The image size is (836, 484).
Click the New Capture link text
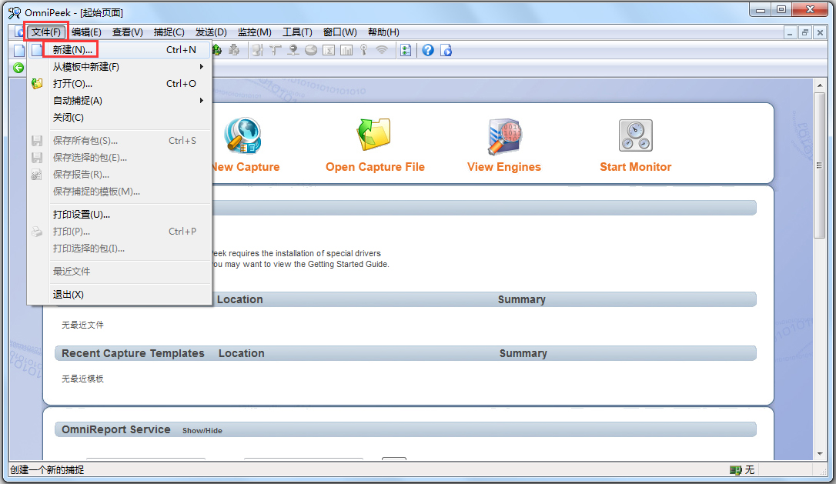coord(245,167)
